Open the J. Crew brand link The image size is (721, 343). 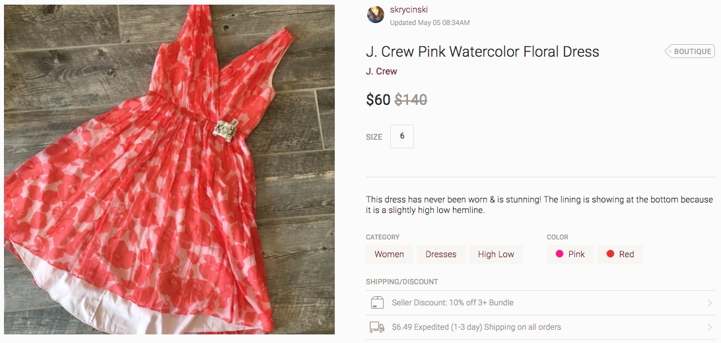(381, 72)
